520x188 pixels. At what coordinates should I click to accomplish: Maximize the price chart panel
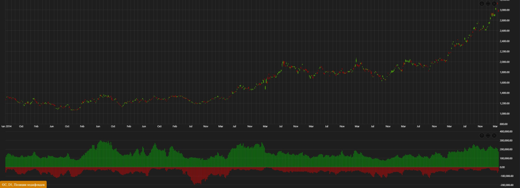(488, 4)
